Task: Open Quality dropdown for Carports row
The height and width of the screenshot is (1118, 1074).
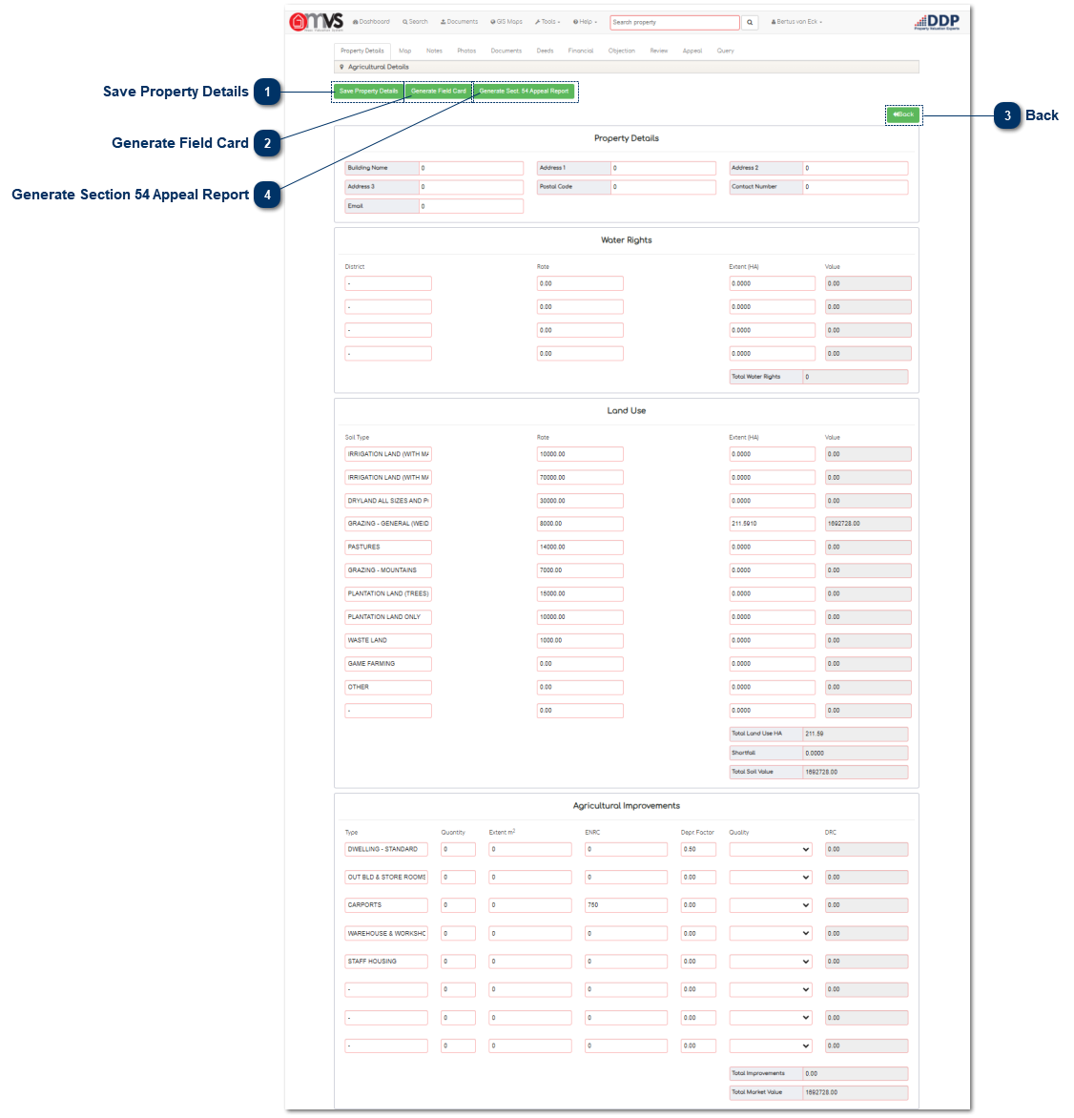Action: pyautogui.click(x=770, y=905)
